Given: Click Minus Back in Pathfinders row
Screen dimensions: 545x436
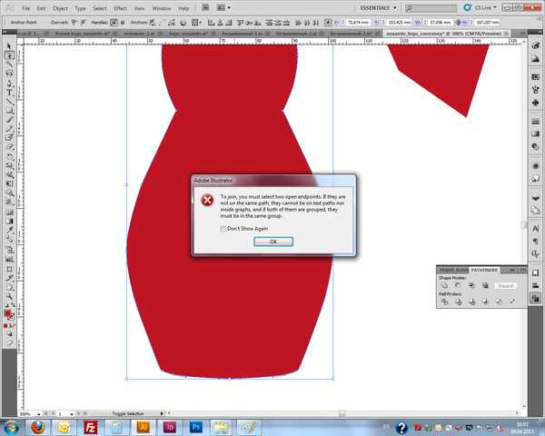Looking at the screenshot, I should click(x=512, y=302).
